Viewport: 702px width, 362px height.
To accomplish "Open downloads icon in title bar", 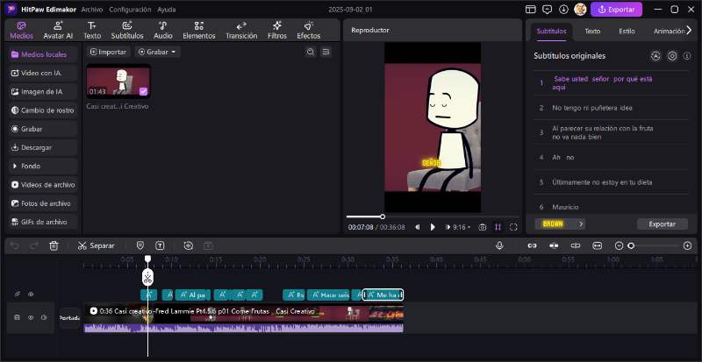I will (x=563, y=10).
